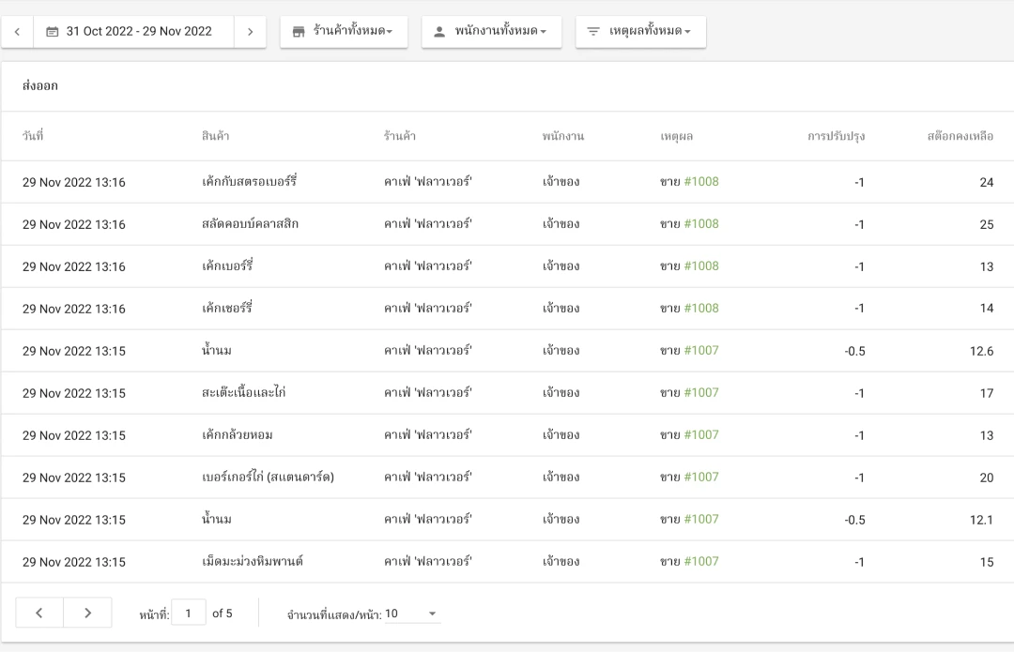Viewport: 1014px width, 652px height.
Task: Click the filter lines icon for reasons
Action: pyautogui.click(x=593, y=32)
